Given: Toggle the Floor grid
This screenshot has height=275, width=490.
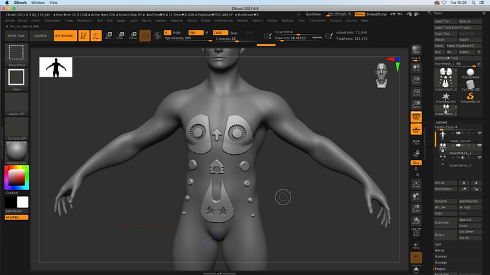Looking at the screenshot, I should [416, 129].
